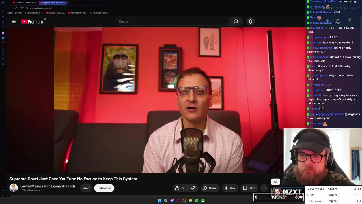Open the Windows Start menu
Image resolution: width=362 pixels, height=204 pixels.
[159, 201]
